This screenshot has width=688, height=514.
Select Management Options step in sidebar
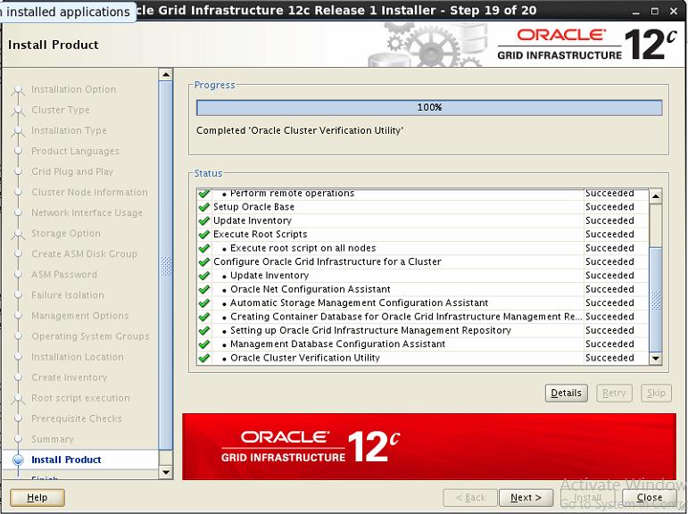[x=79, y=316]
